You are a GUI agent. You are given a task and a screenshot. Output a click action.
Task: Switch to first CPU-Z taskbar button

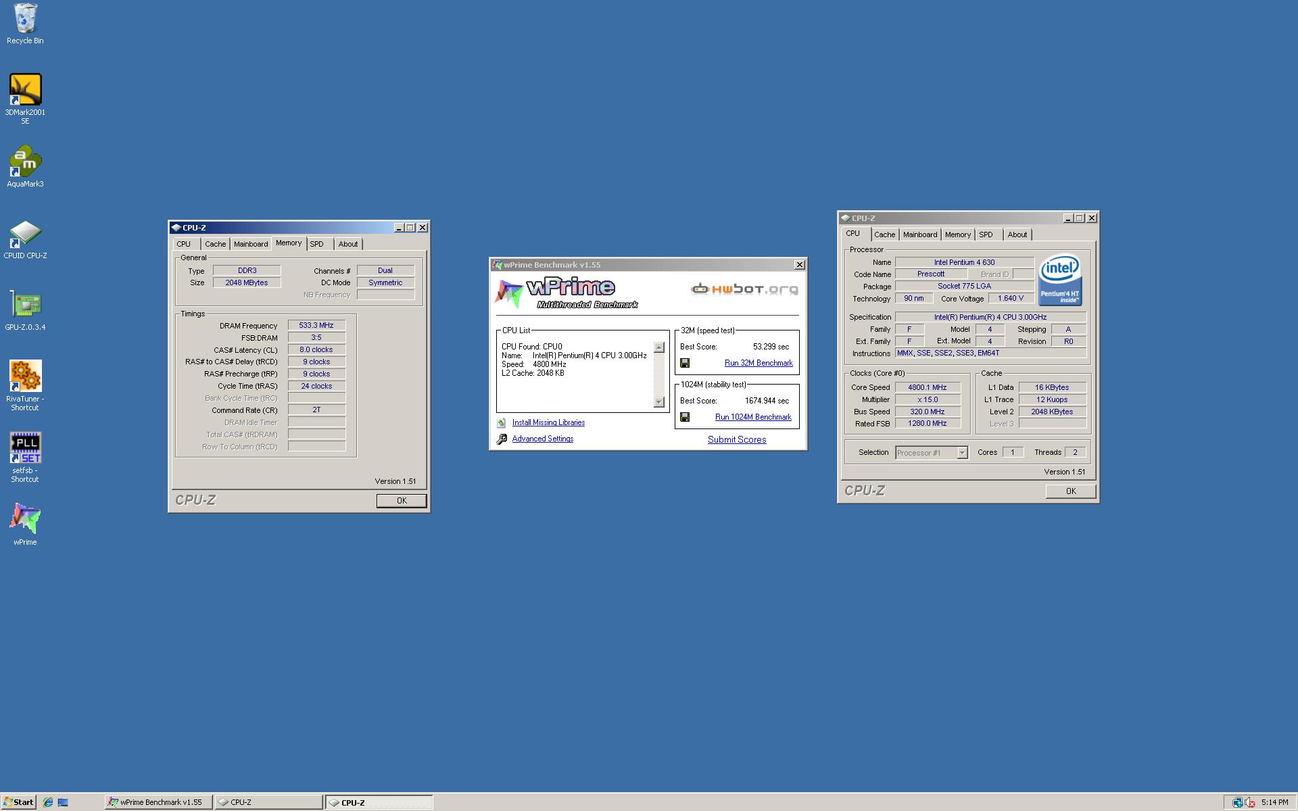coord(268,802)
